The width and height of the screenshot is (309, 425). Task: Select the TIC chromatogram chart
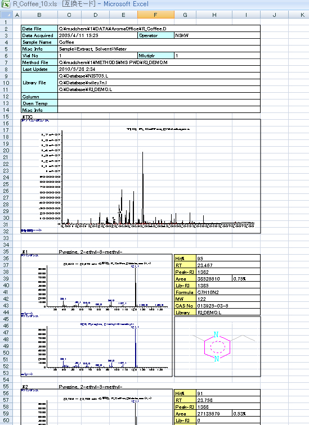[141, 176]
